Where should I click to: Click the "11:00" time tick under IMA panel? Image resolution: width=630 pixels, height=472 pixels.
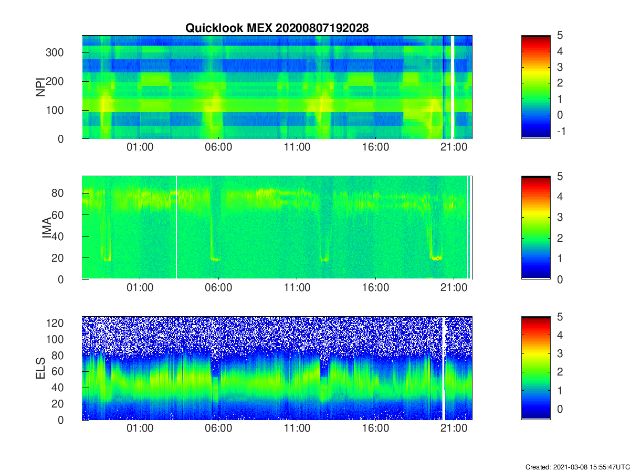click(297, 288)
